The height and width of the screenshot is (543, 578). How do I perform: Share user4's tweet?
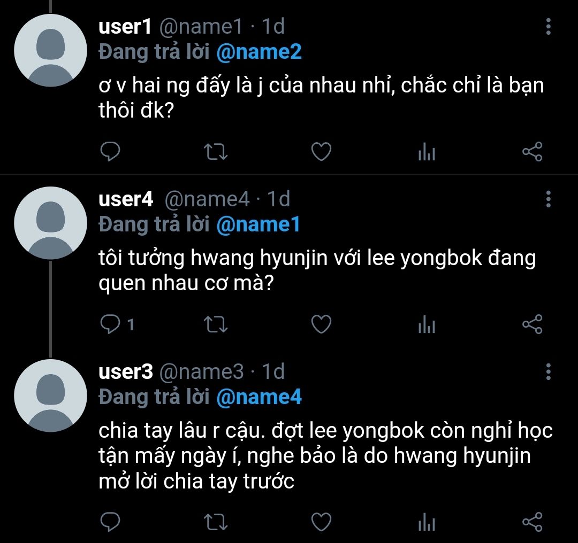533,324
